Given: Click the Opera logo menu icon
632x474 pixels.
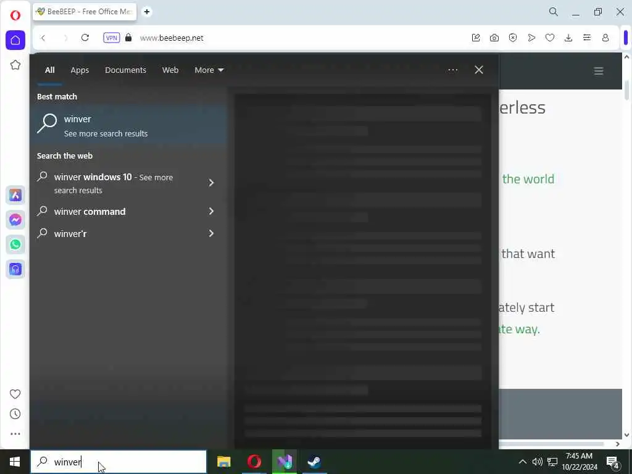Looking at the screenshot, I should pyautogui.click(x=15, y=15).
